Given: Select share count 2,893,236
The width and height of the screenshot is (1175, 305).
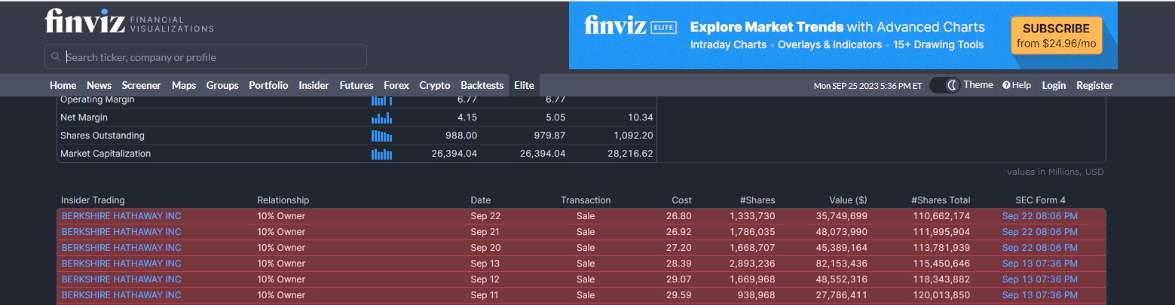Looking at the screenshot, I should coord(752,264).
